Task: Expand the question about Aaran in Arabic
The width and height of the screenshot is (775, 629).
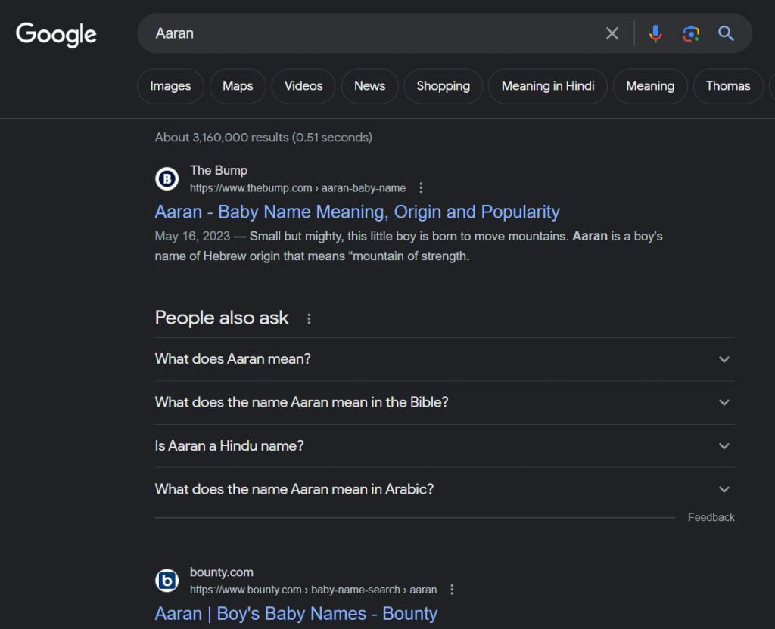Action: tap(444, 489)
